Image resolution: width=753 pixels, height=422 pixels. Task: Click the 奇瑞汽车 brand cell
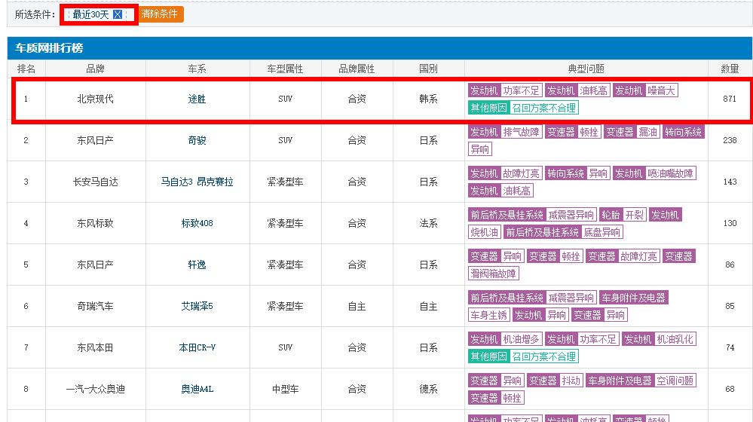pyautogui.click(x=95, y=306)
